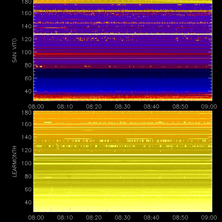
Task: Click 08:20 time label under Learmonth plot
Action: click(x=94, y=218)
